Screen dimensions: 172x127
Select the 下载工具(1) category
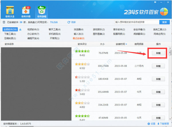(x=10, y=34)
